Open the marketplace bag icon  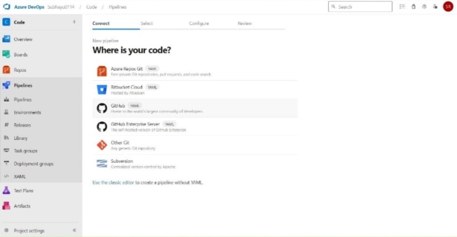click(x=413, y=6)
